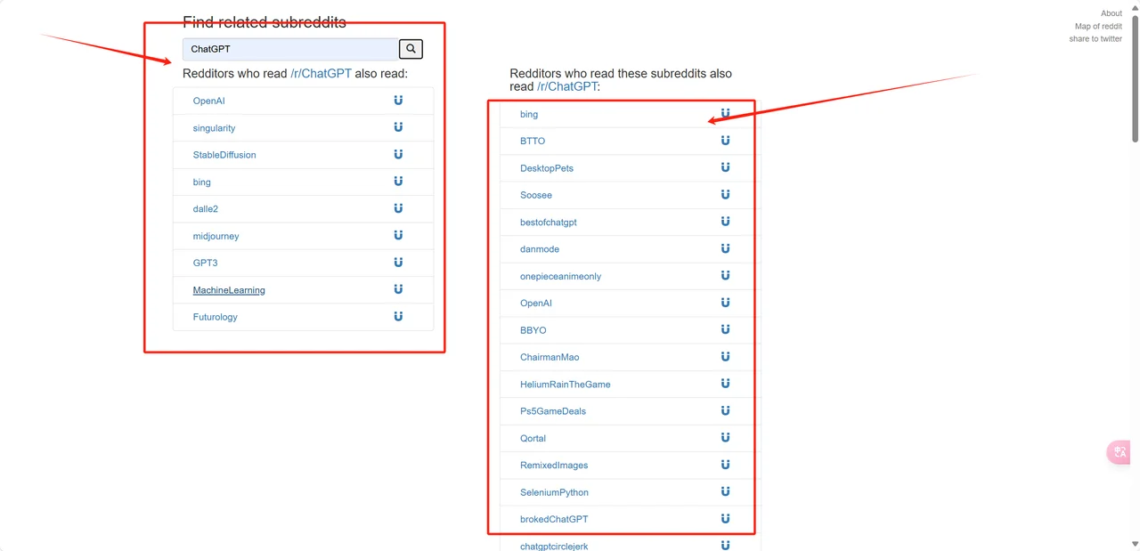Open the BTTO subreddit link

tap(533, 142)
